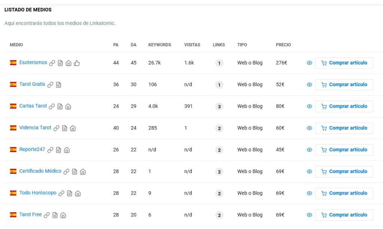The height and width of the screenshot is (229, 383).
Task: Click the eye icon in Reporte247 row
Action: coord(309,150)
